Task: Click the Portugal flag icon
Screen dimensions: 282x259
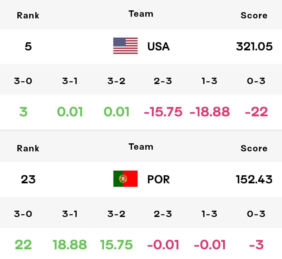Action: coord(125,179)
